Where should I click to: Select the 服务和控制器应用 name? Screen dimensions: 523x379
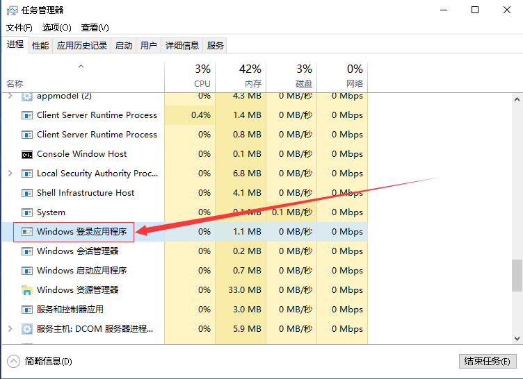[x=70, y=310]
